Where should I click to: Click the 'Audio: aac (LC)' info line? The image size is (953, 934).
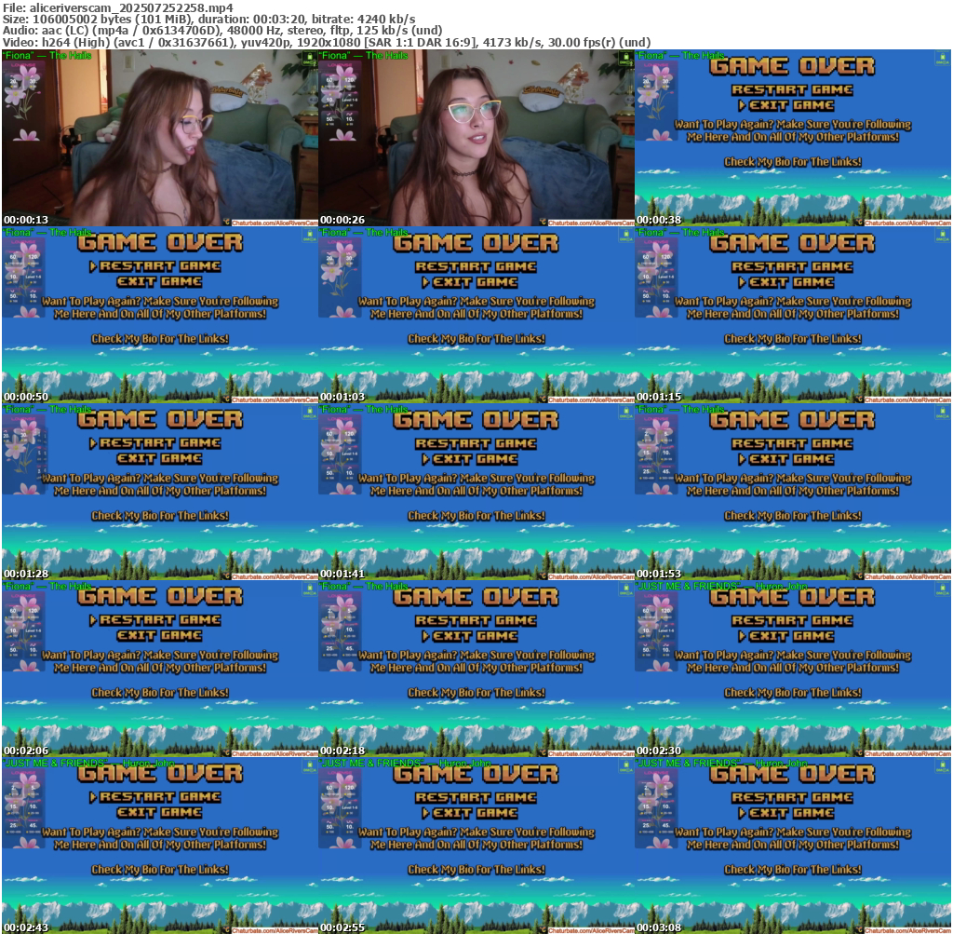click(222, 31)
